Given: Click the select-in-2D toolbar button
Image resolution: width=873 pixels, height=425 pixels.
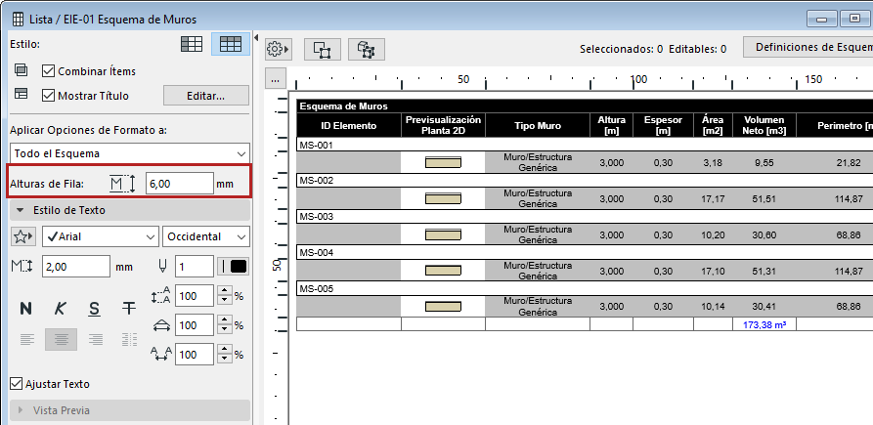Looking at the screenshot, I should click(x=323, y=50).
